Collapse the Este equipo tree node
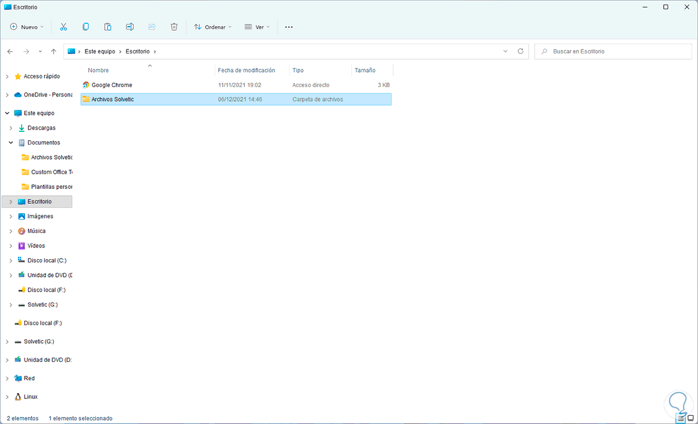The width and height of the screenshot is (698, 424). pos(7,113)
